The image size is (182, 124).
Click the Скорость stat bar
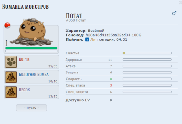[147, 79]
